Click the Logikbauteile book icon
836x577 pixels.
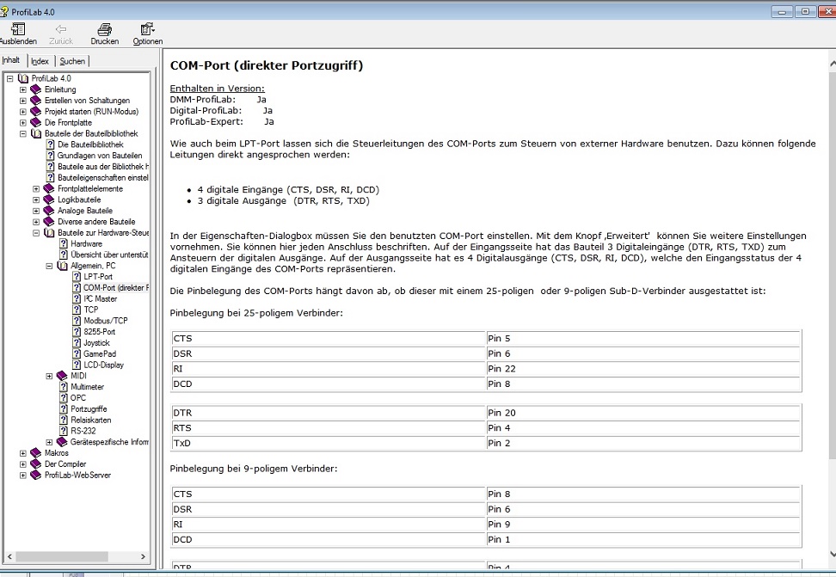click(49, 199)
